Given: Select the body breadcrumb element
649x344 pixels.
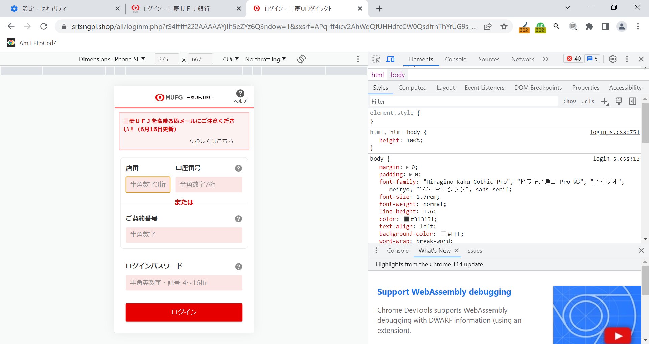Looking at the screenshot, I should tap(398, 75).
